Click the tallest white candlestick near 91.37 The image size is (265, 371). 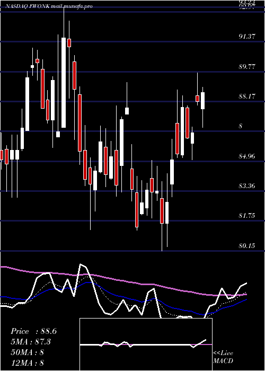64,83
